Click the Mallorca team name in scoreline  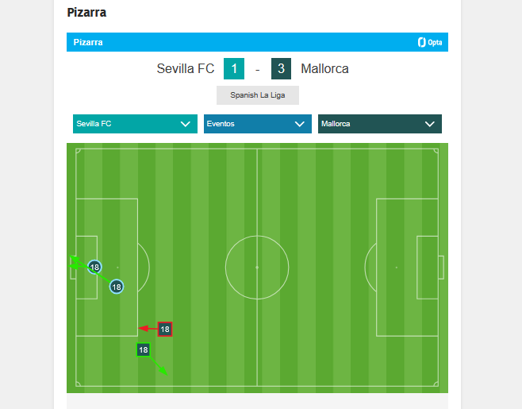[324, 69]
